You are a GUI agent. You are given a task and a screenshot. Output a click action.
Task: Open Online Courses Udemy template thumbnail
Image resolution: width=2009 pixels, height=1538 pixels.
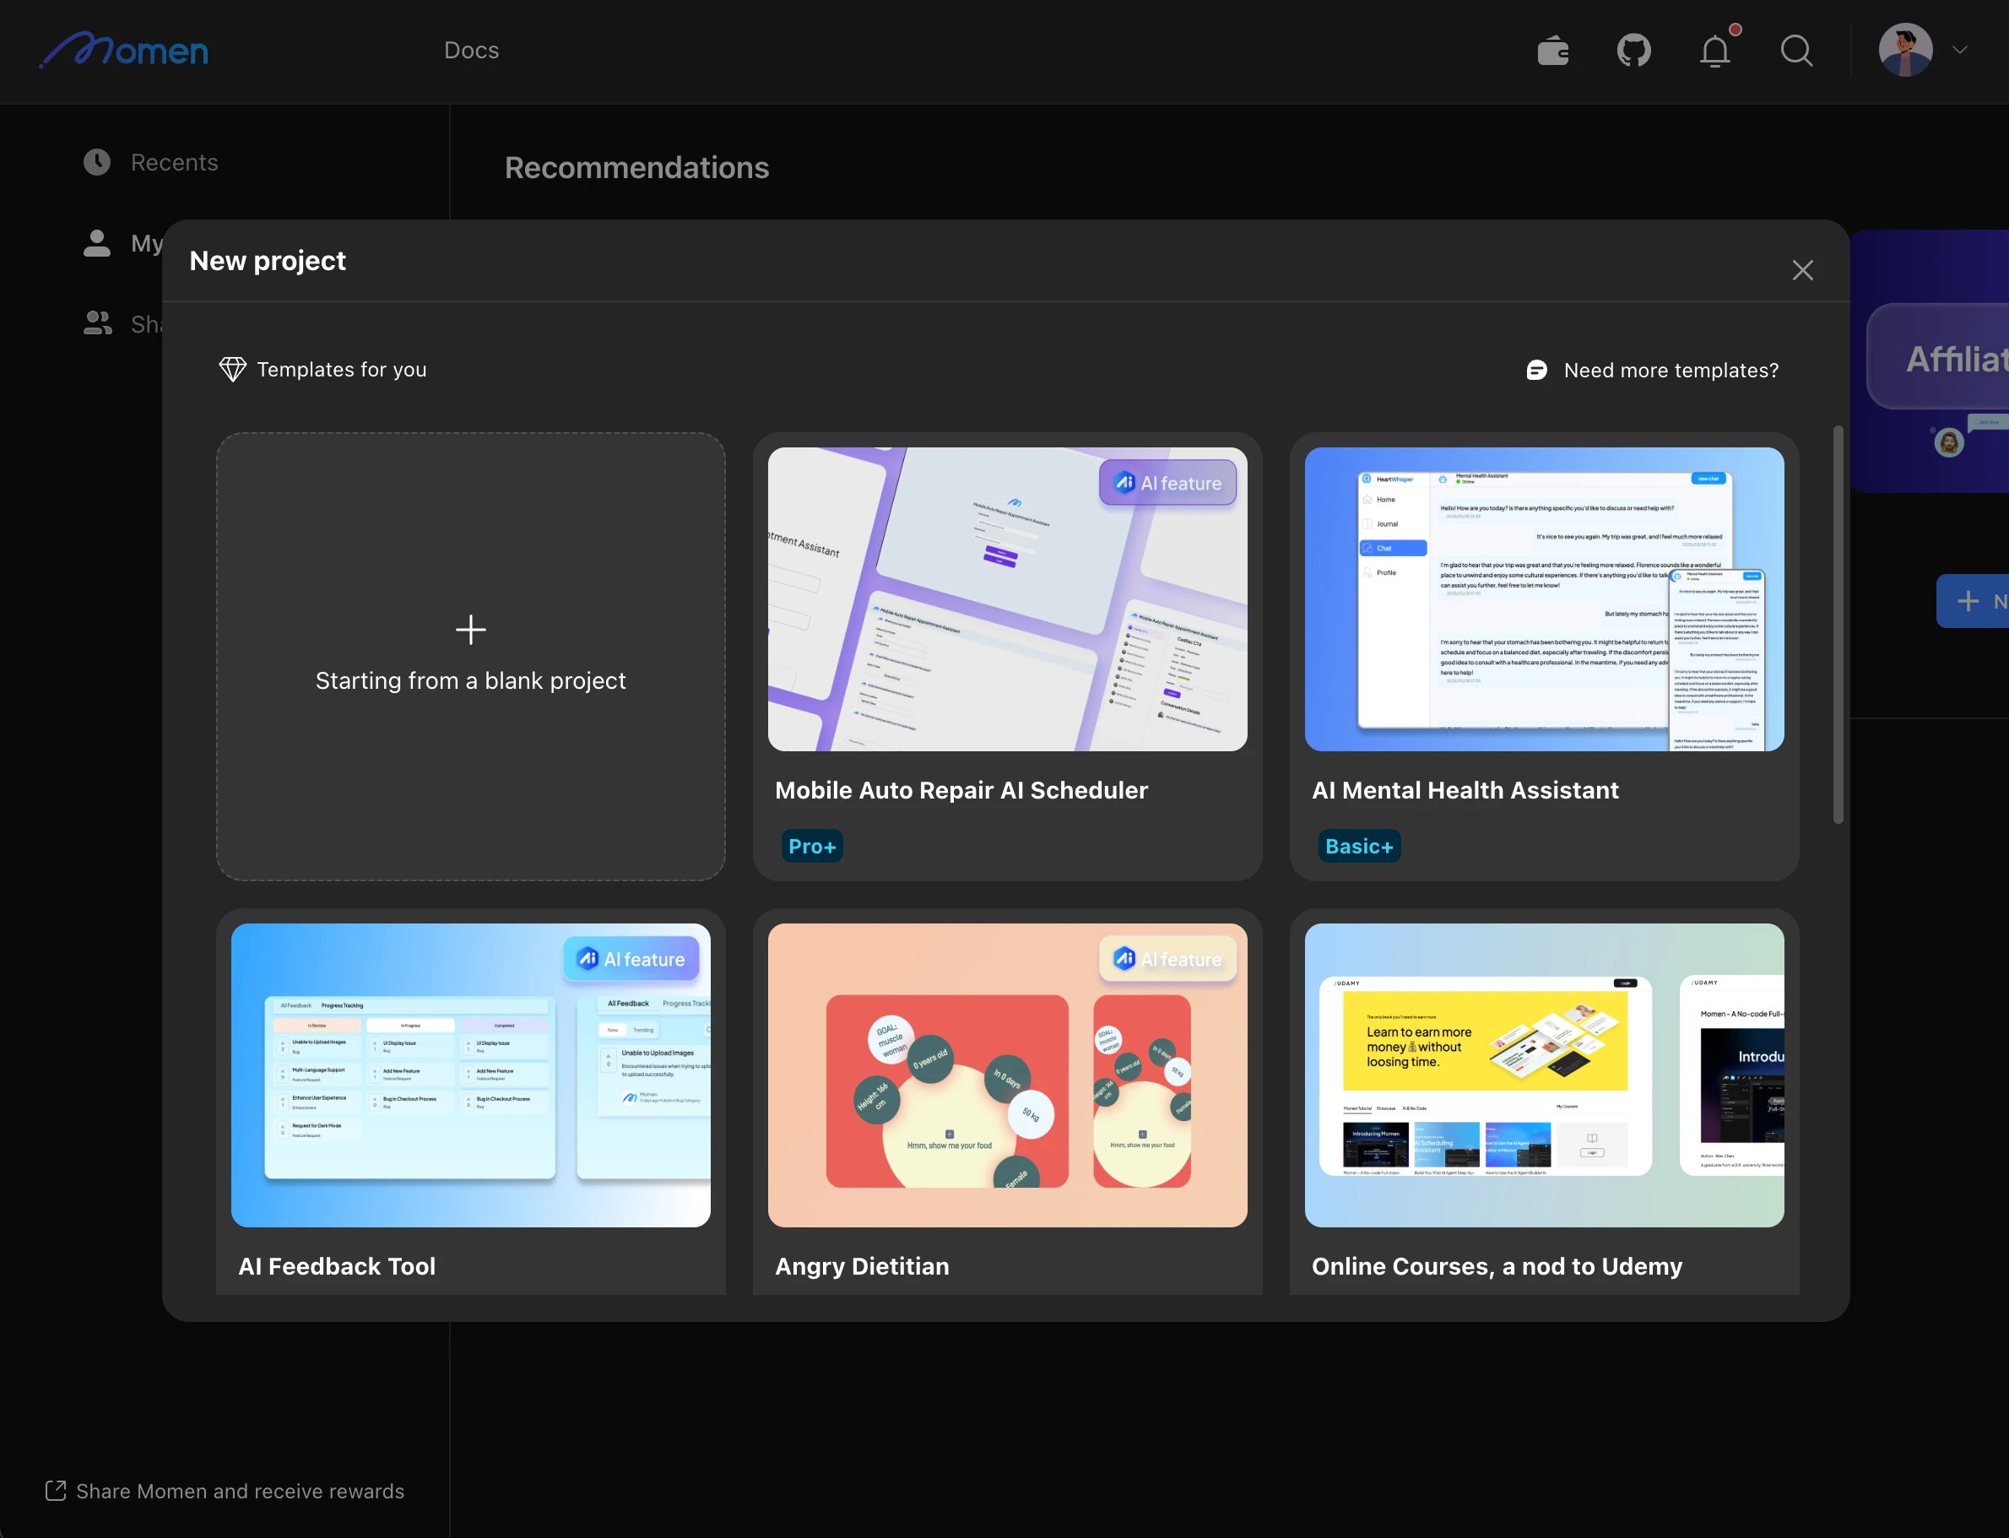1544,1075
